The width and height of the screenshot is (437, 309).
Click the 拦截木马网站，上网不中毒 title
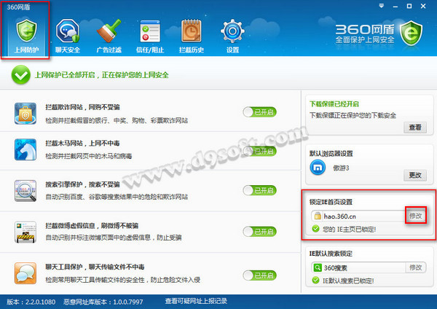click(x=82, y=144)
